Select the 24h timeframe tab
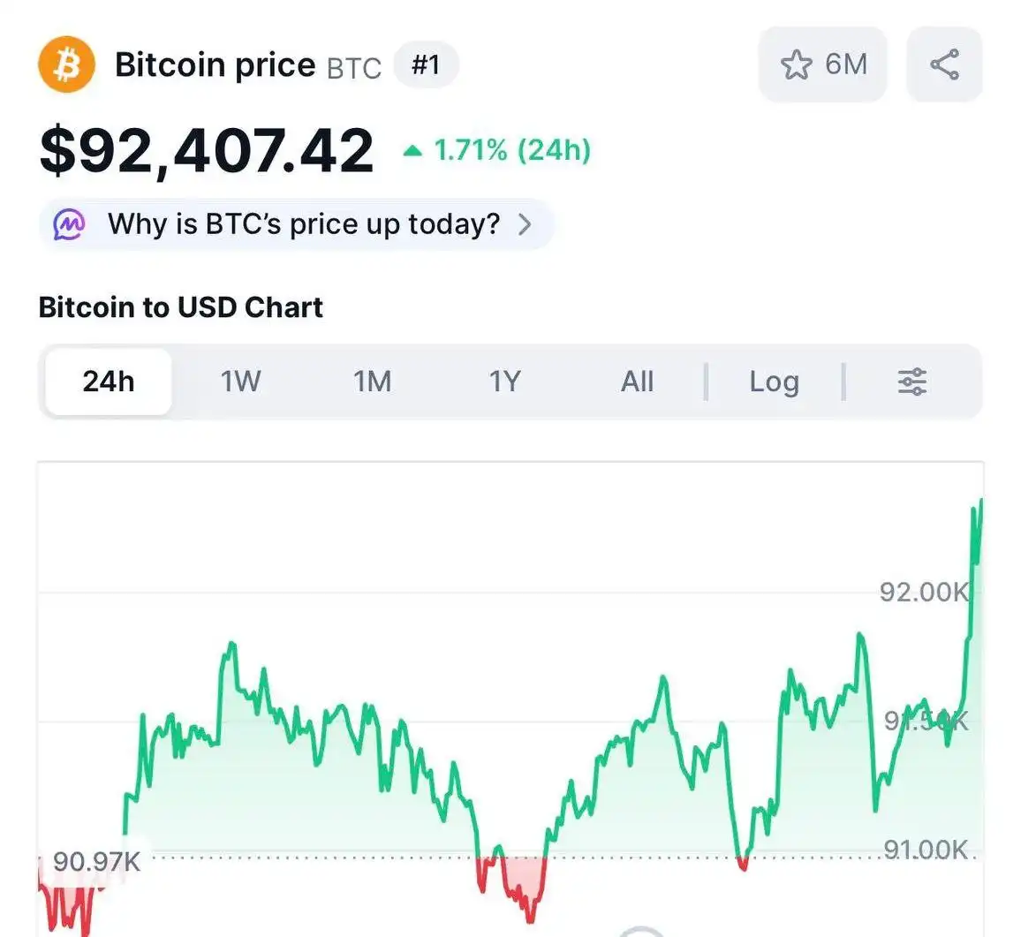 point(108,381)
